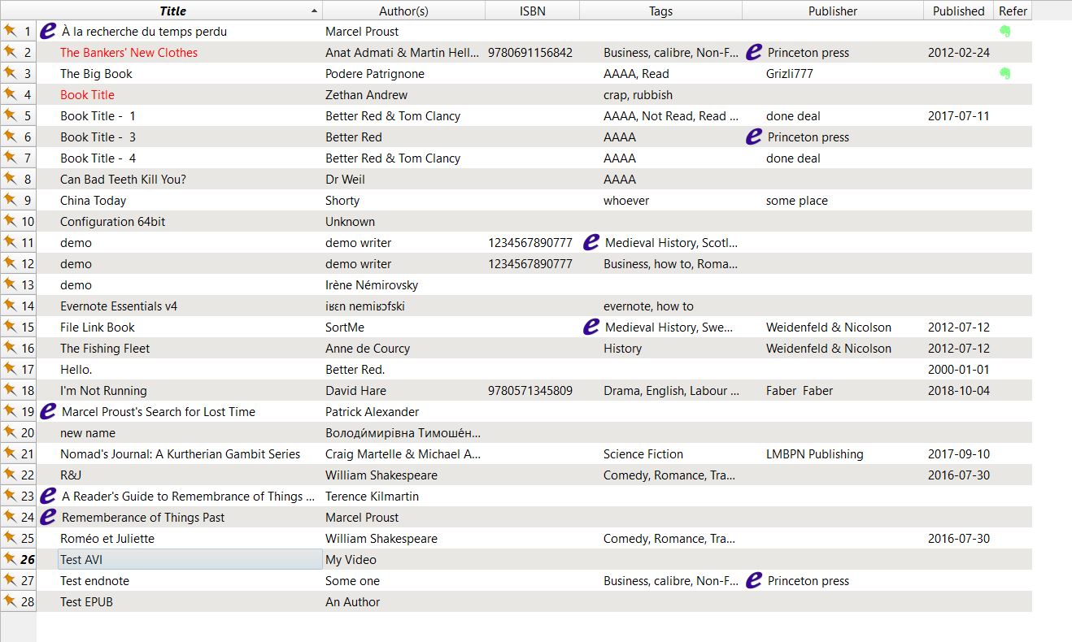The height and width of the screenshot is (642, 1072).
Task: Click the highlighted Test AVI title cell
Action: pos(81,560)
